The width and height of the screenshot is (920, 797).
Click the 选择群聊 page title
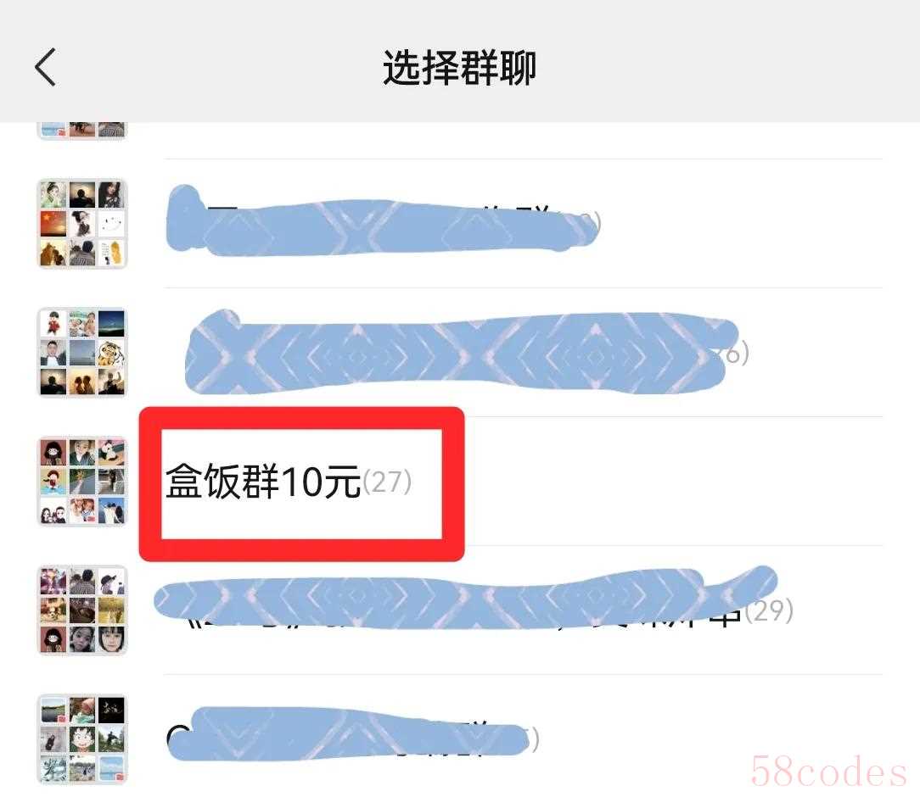click(x=459, y=68)
